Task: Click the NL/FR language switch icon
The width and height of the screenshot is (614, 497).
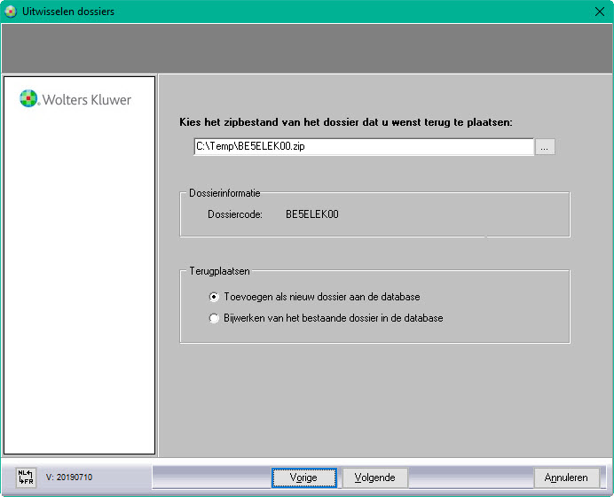Action: [25, 478]
